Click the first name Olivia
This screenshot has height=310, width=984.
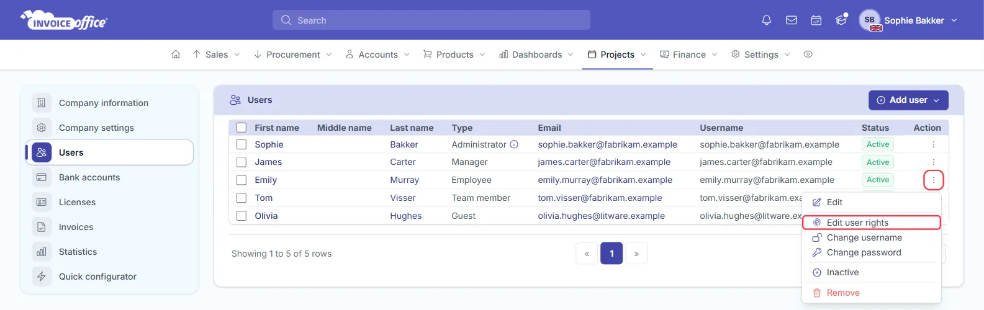coord(266,216)
